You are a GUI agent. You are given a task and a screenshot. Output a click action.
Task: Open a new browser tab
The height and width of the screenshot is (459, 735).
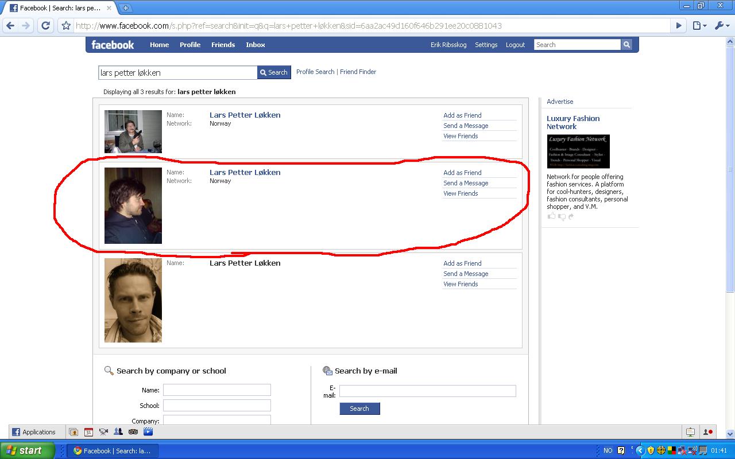tap(125, 8)
